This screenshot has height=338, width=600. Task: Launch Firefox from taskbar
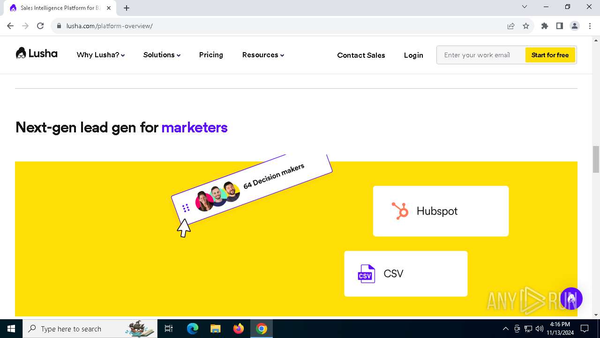239,329
